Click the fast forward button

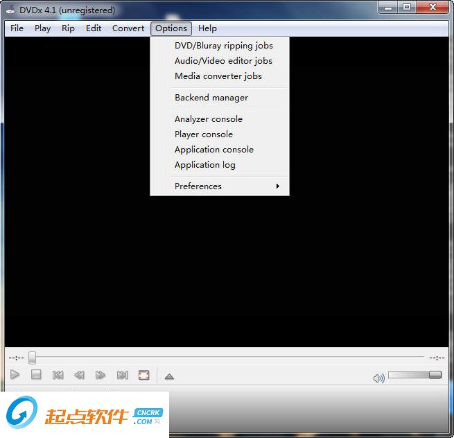(x=101, y=375)
